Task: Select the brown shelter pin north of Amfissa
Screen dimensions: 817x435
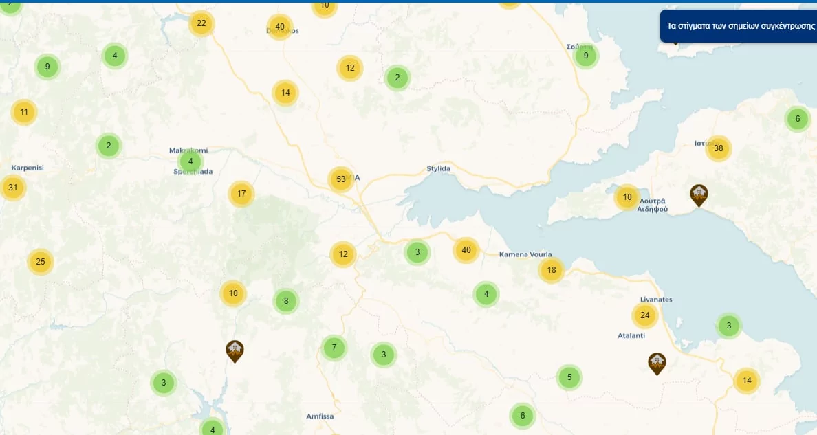Action: click(x=235, y=351)
